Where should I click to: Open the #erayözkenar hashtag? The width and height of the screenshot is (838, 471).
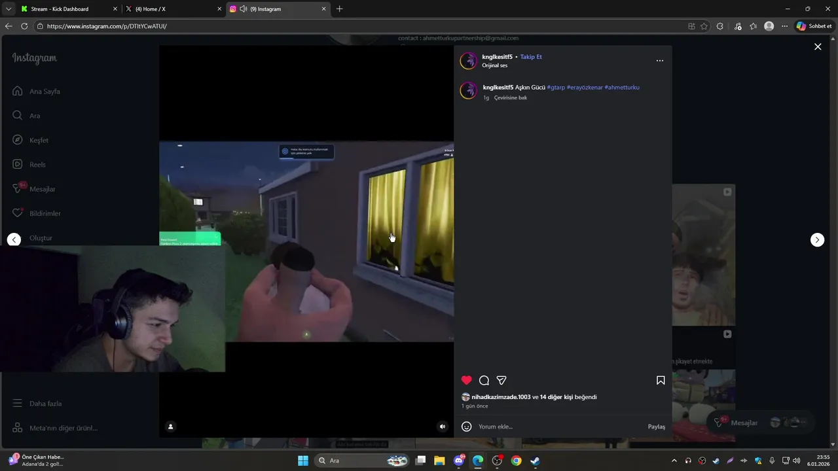click(x=585, y=87)
